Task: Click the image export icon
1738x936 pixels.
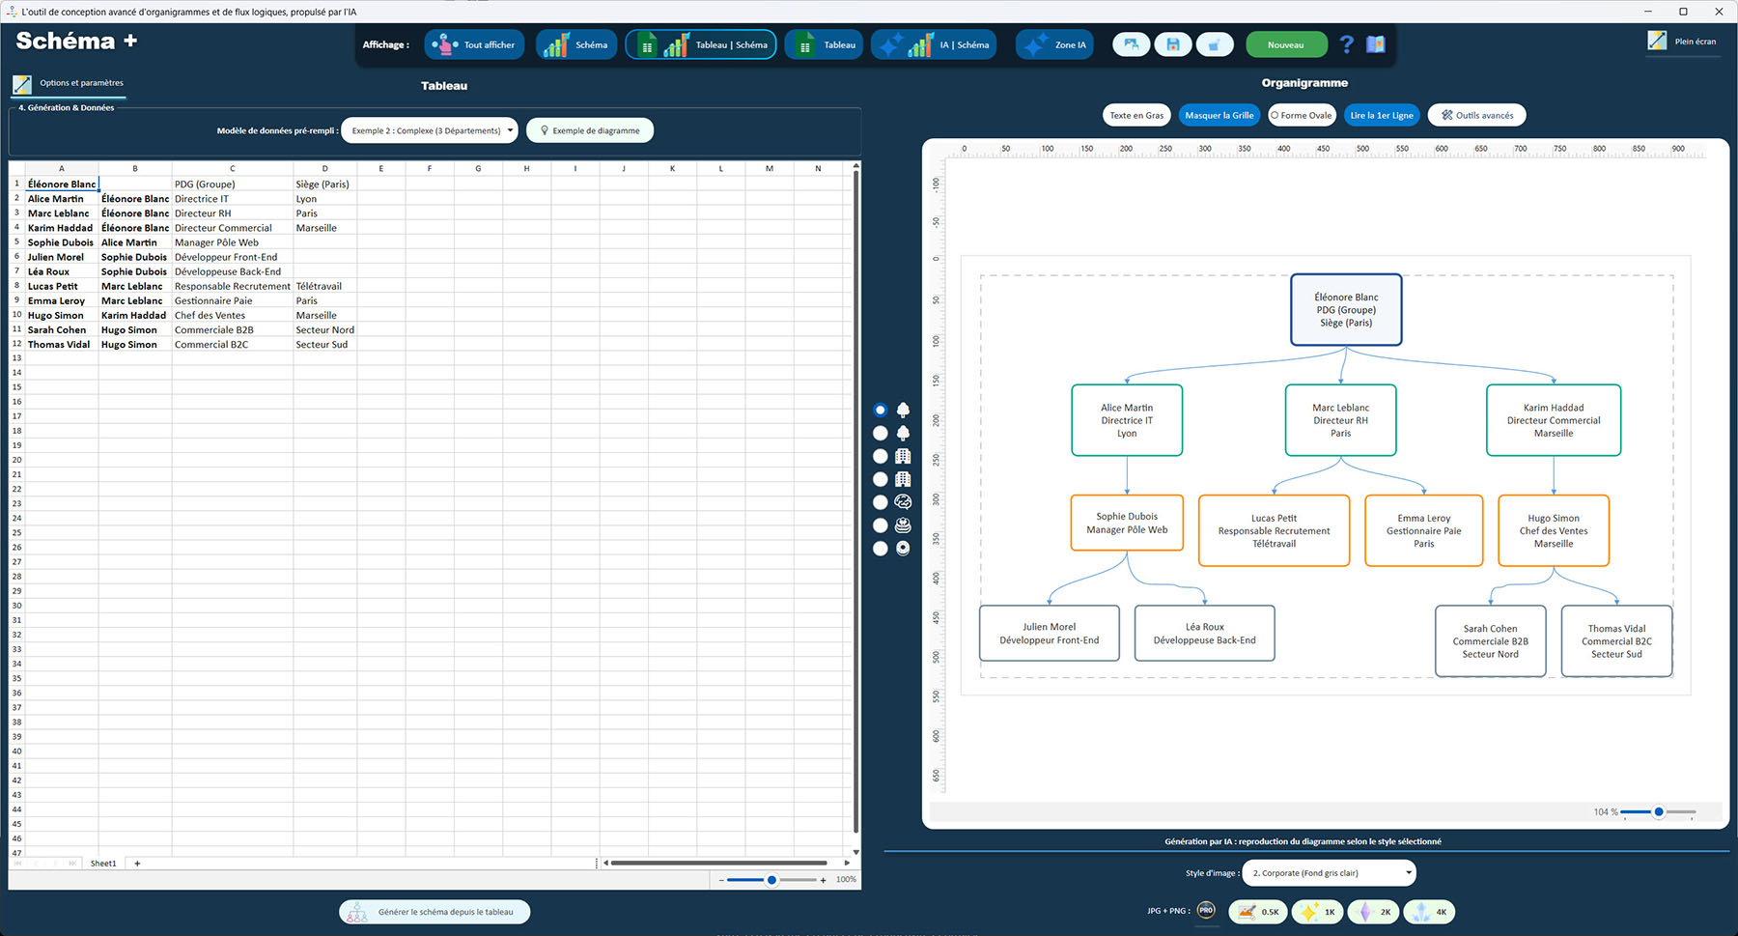Action: click(x=1131, y=44)
